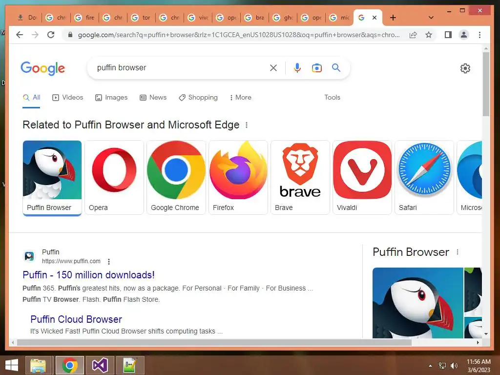Switch to the Downloads tab

click(x=28, y=18)
